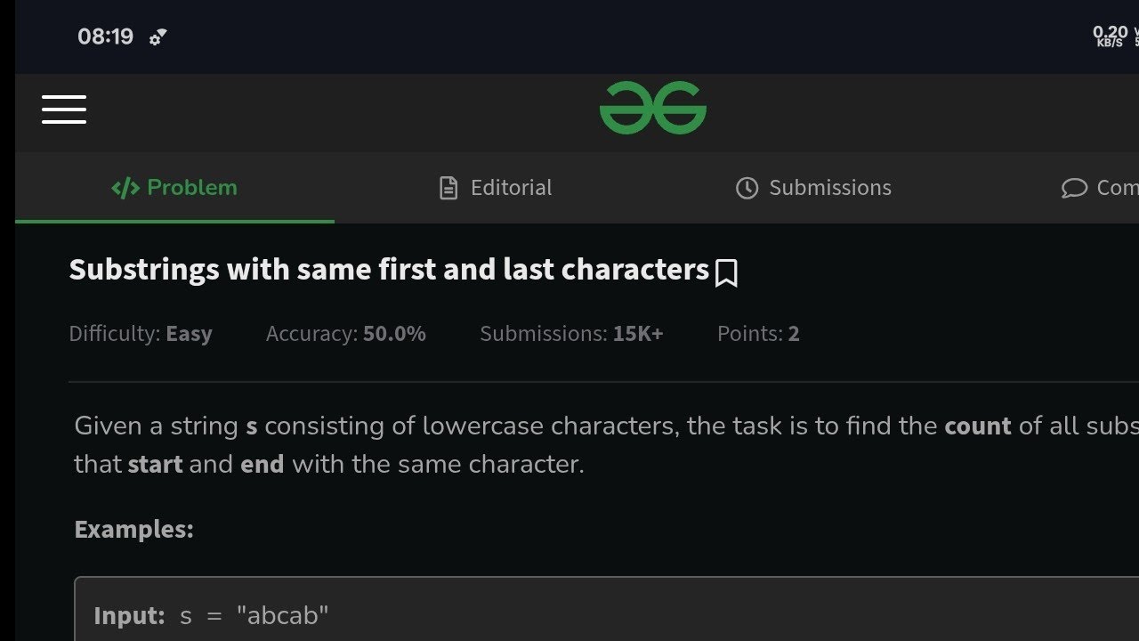
Task: Click the code brackets icon beside Problem
Action: click(x=125, y=188)
